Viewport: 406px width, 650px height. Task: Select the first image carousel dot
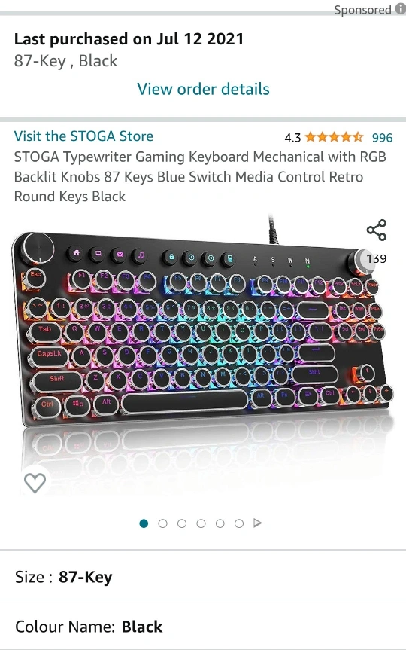pos(144,523)
